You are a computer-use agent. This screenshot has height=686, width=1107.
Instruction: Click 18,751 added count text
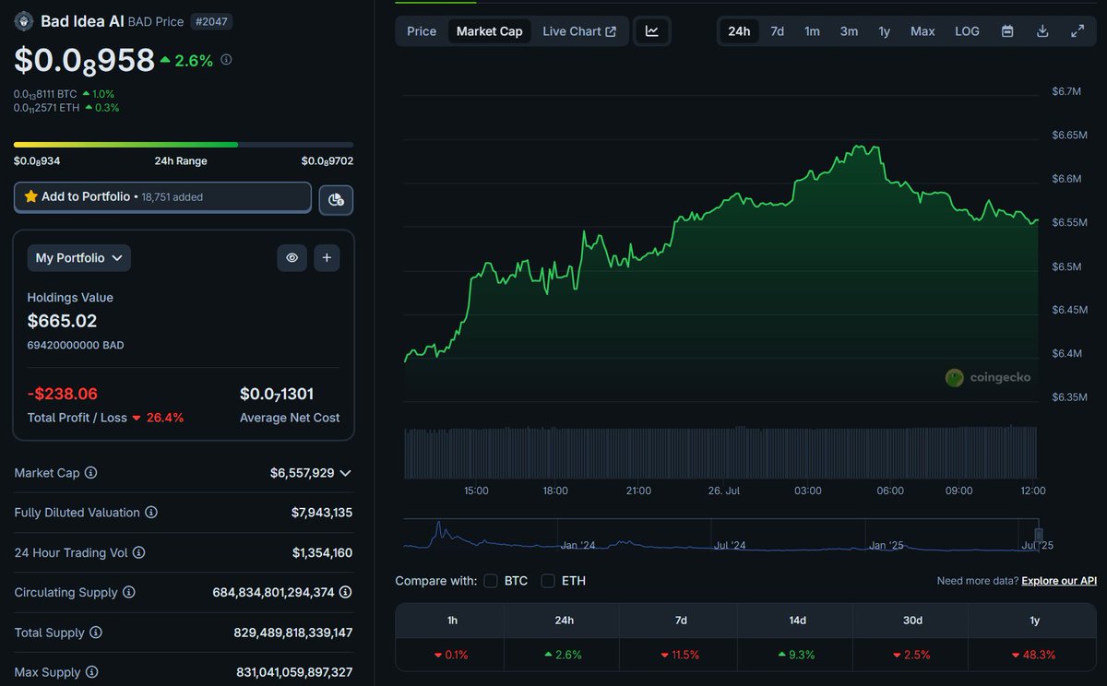(x=173, y=197)
